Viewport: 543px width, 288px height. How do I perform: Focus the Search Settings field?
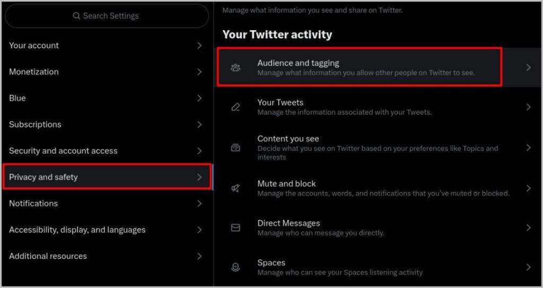click(x=107, y=16)
